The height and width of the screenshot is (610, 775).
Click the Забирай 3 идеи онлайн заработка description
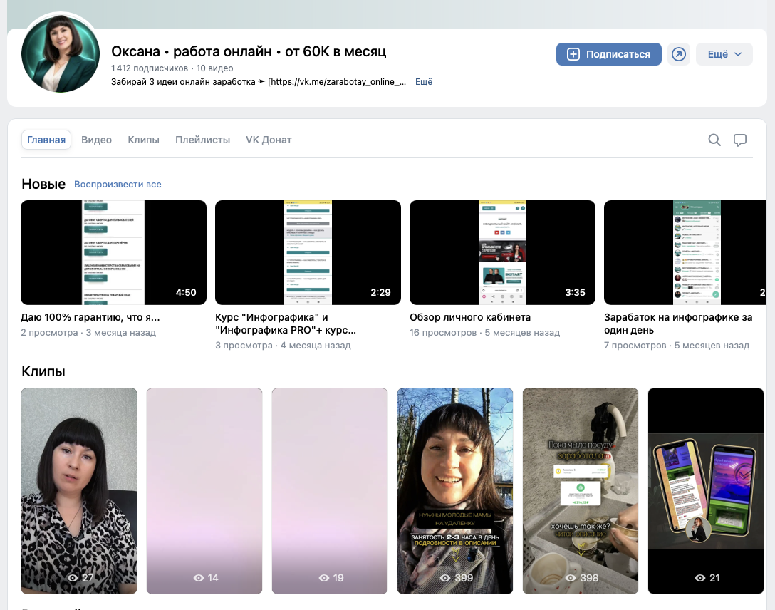(x=259, y=81)
